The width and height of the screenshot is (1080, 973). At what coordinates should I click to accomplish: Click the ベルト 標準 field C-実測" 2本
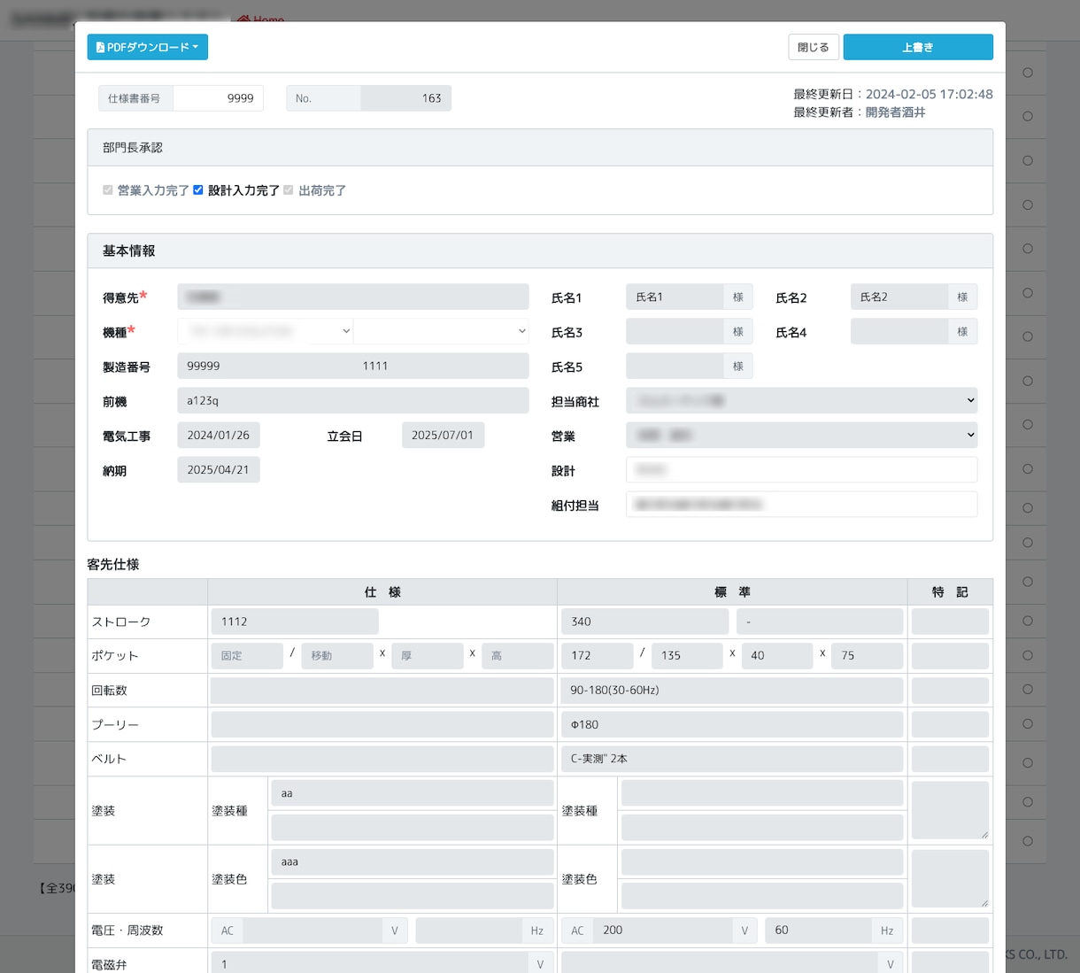click(x=732, y=759)
